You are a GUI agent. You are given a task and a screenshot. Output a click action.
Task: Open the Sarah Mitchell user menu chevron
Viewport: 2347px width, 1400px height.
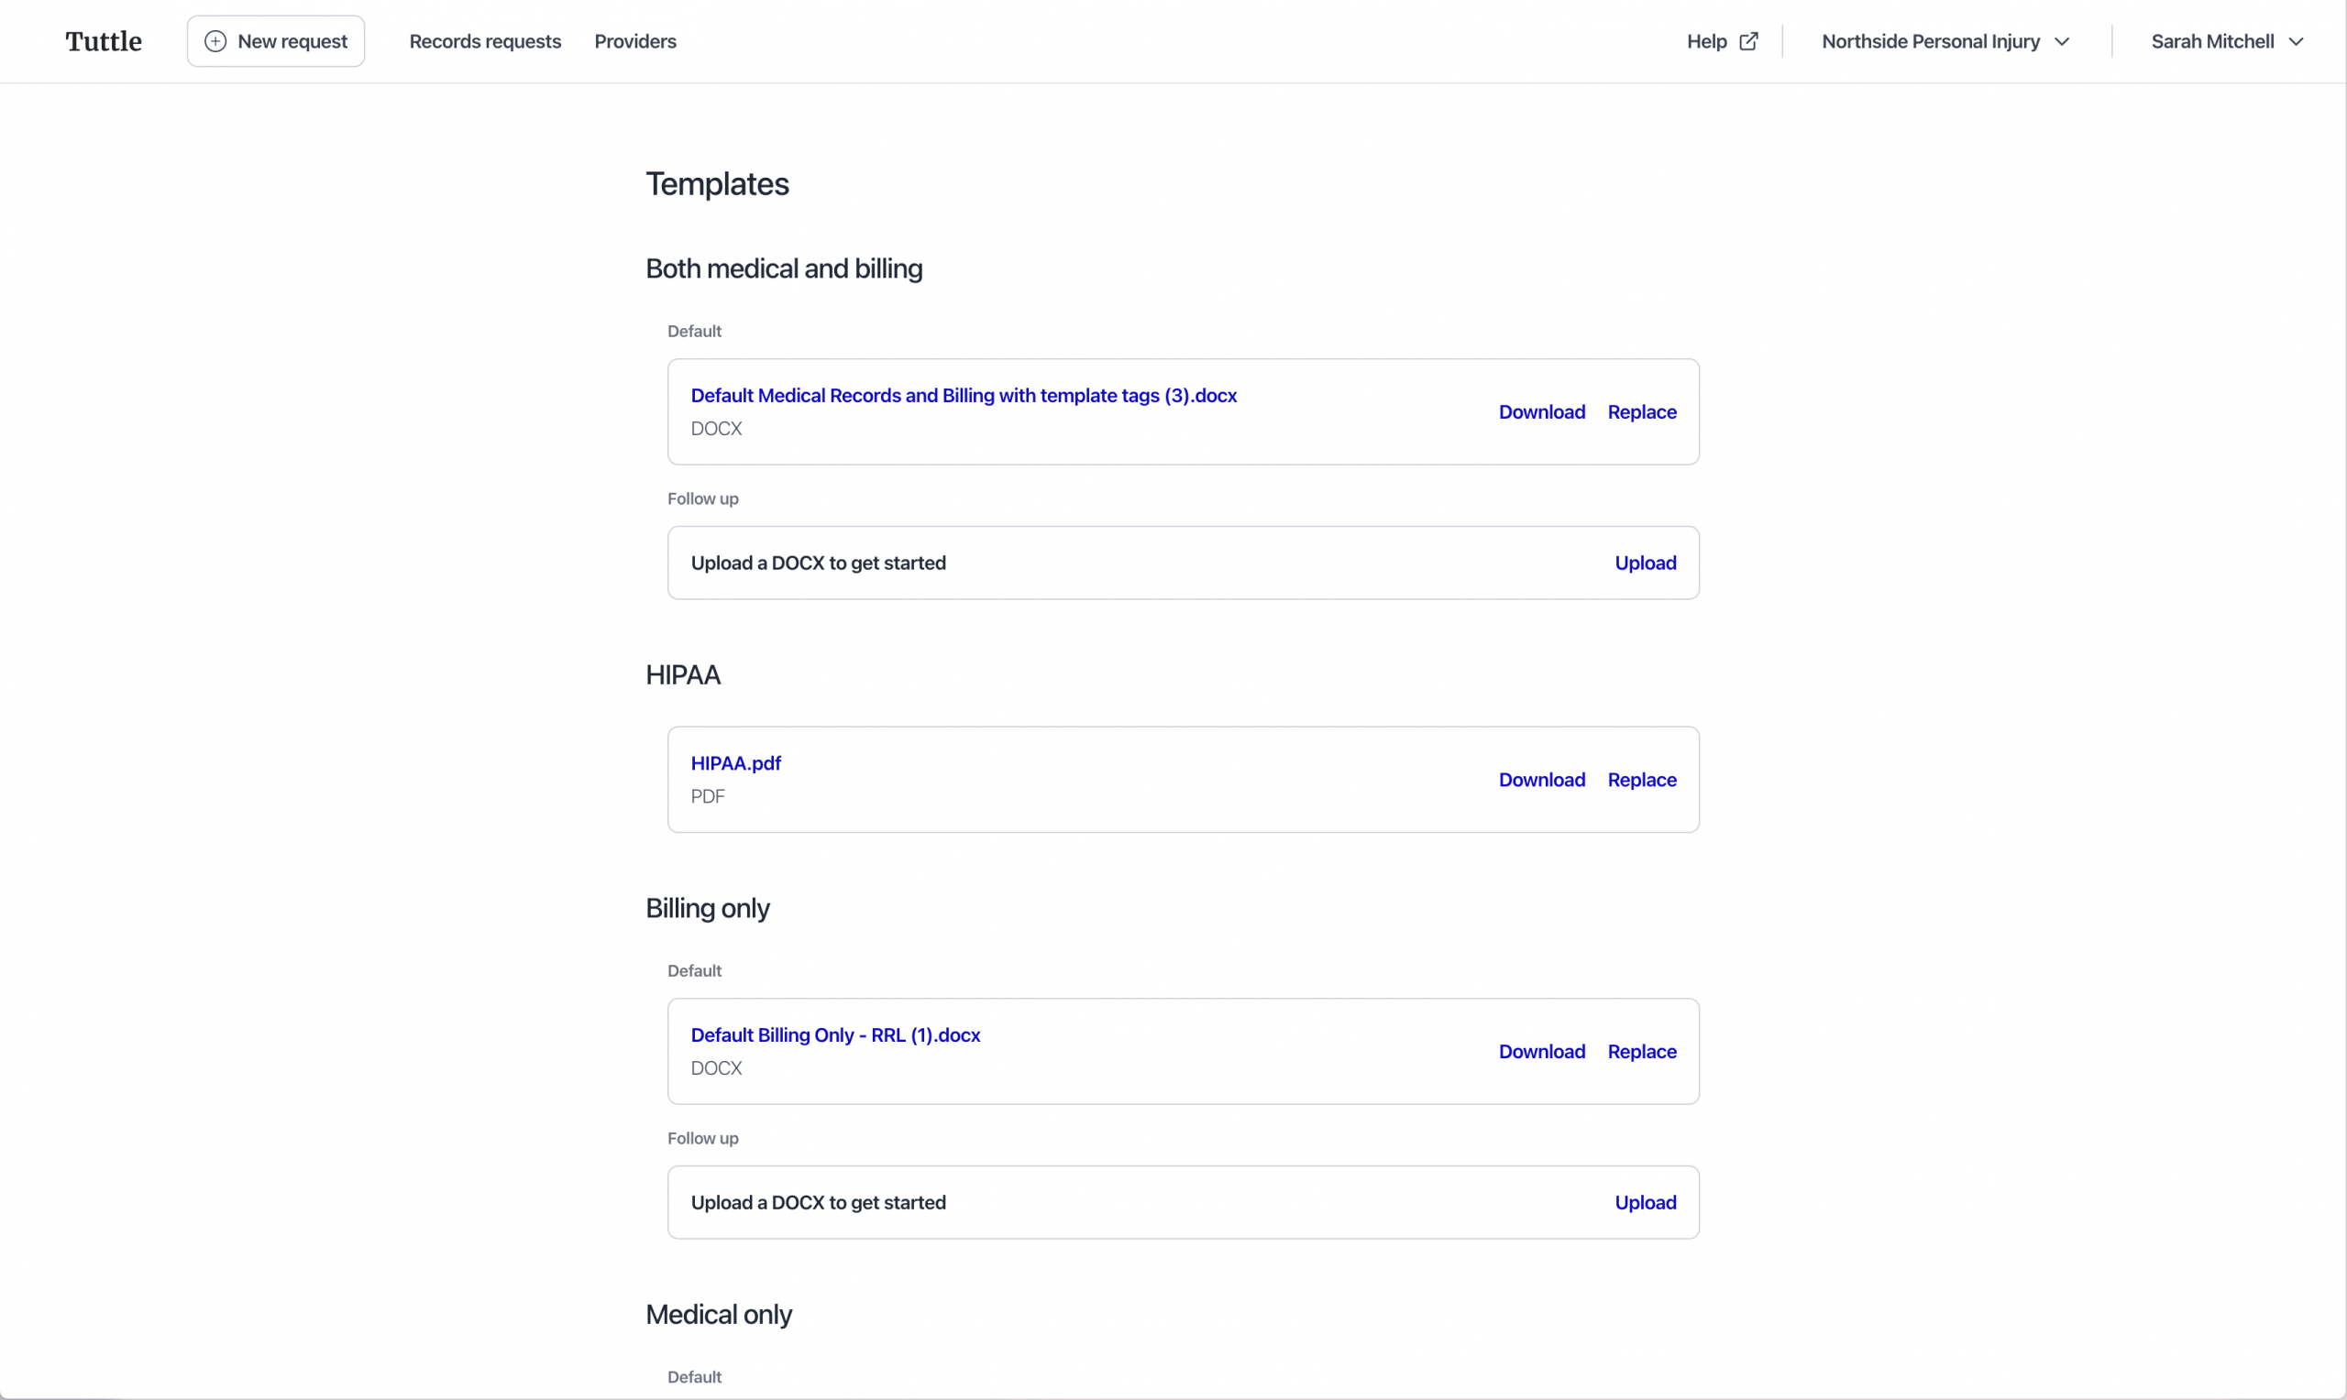2296,41
